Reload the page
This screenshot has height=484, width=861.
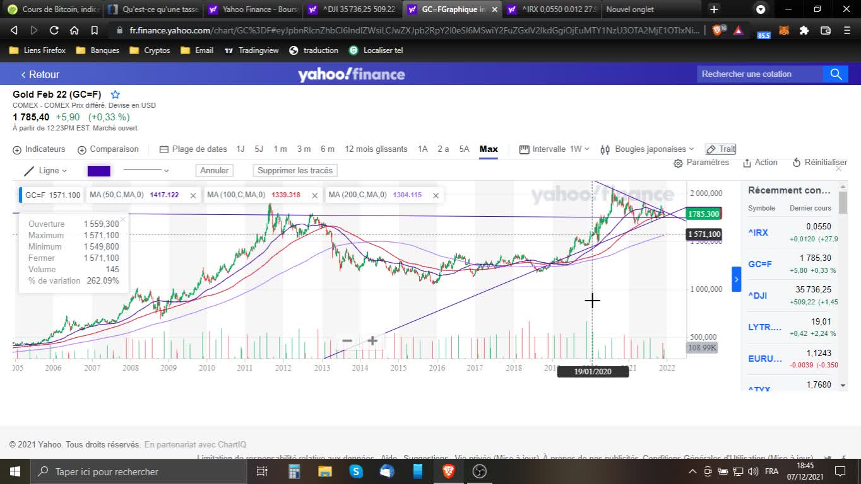click(x=54, y=30)
